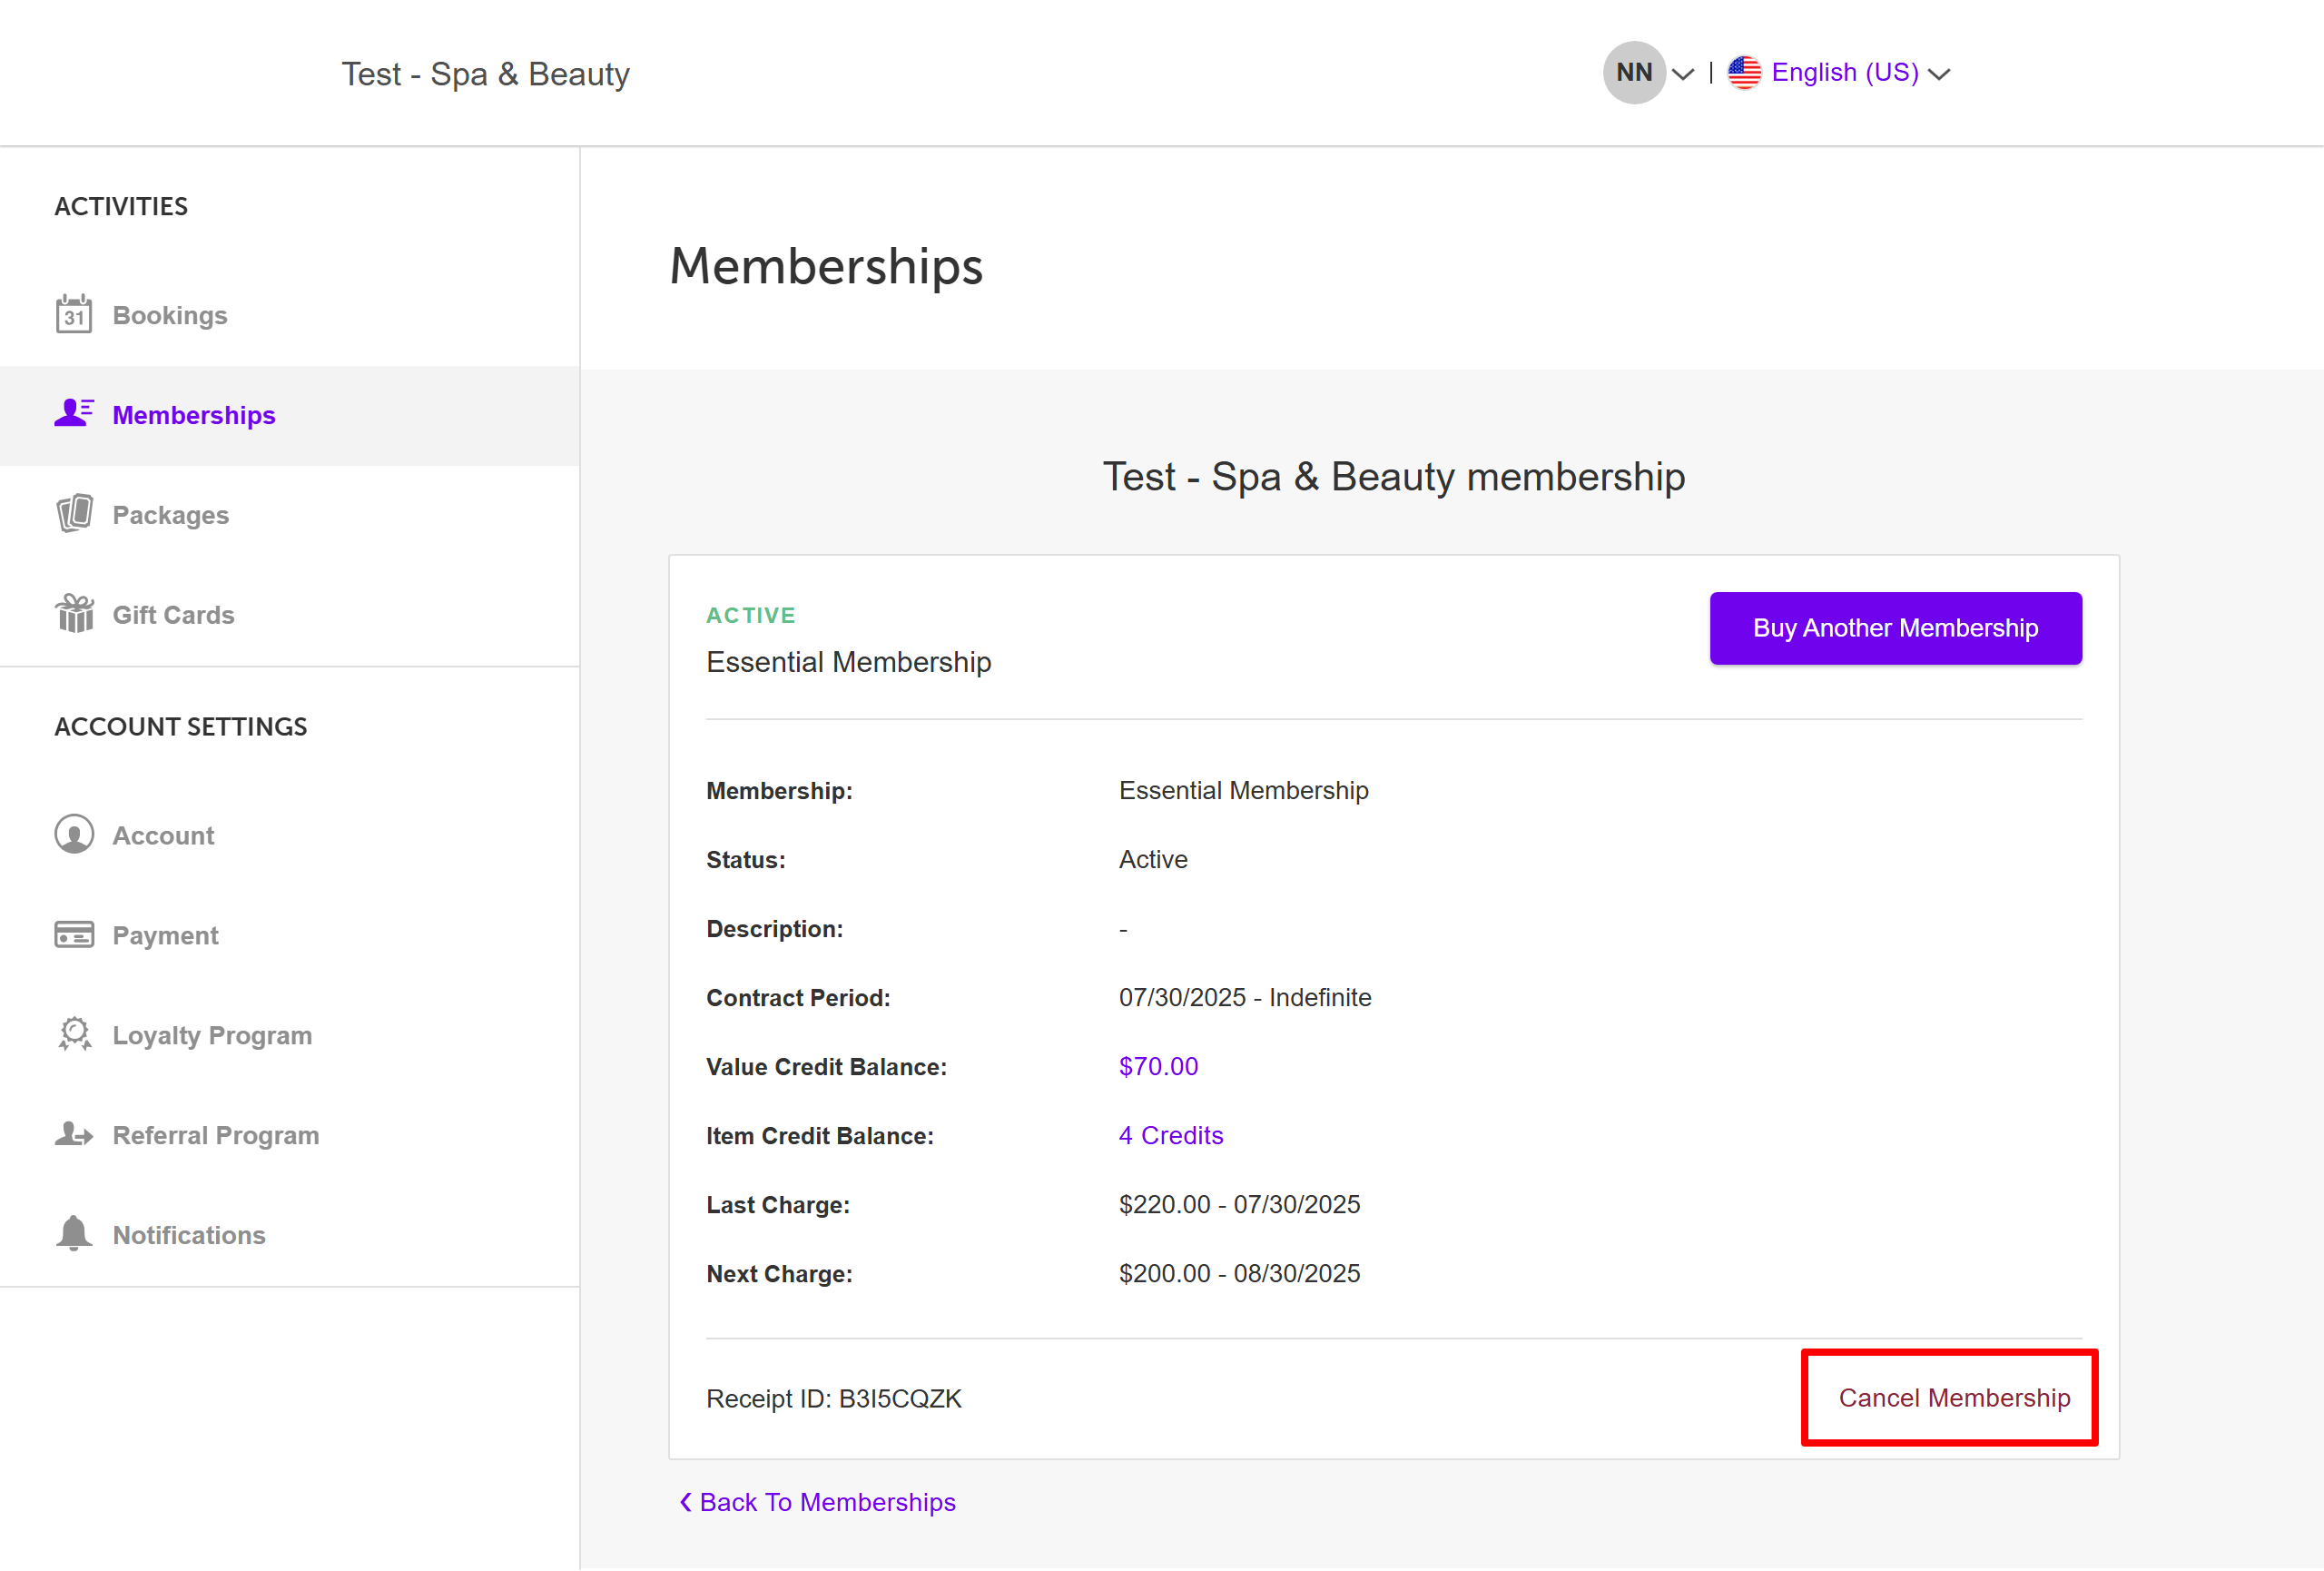Click the Loyalty Program badge icon

pos(74,1034)
